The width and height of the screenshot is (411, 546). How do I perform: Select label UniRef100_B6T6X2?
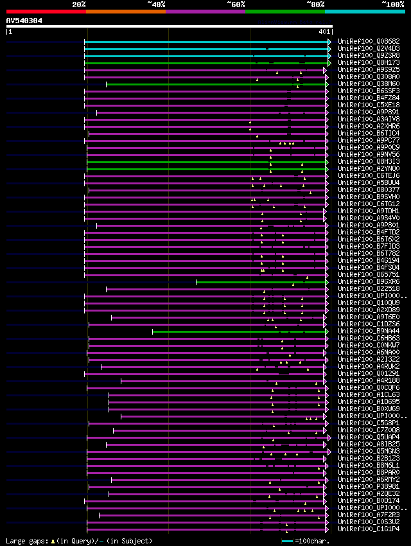[369, 239]
